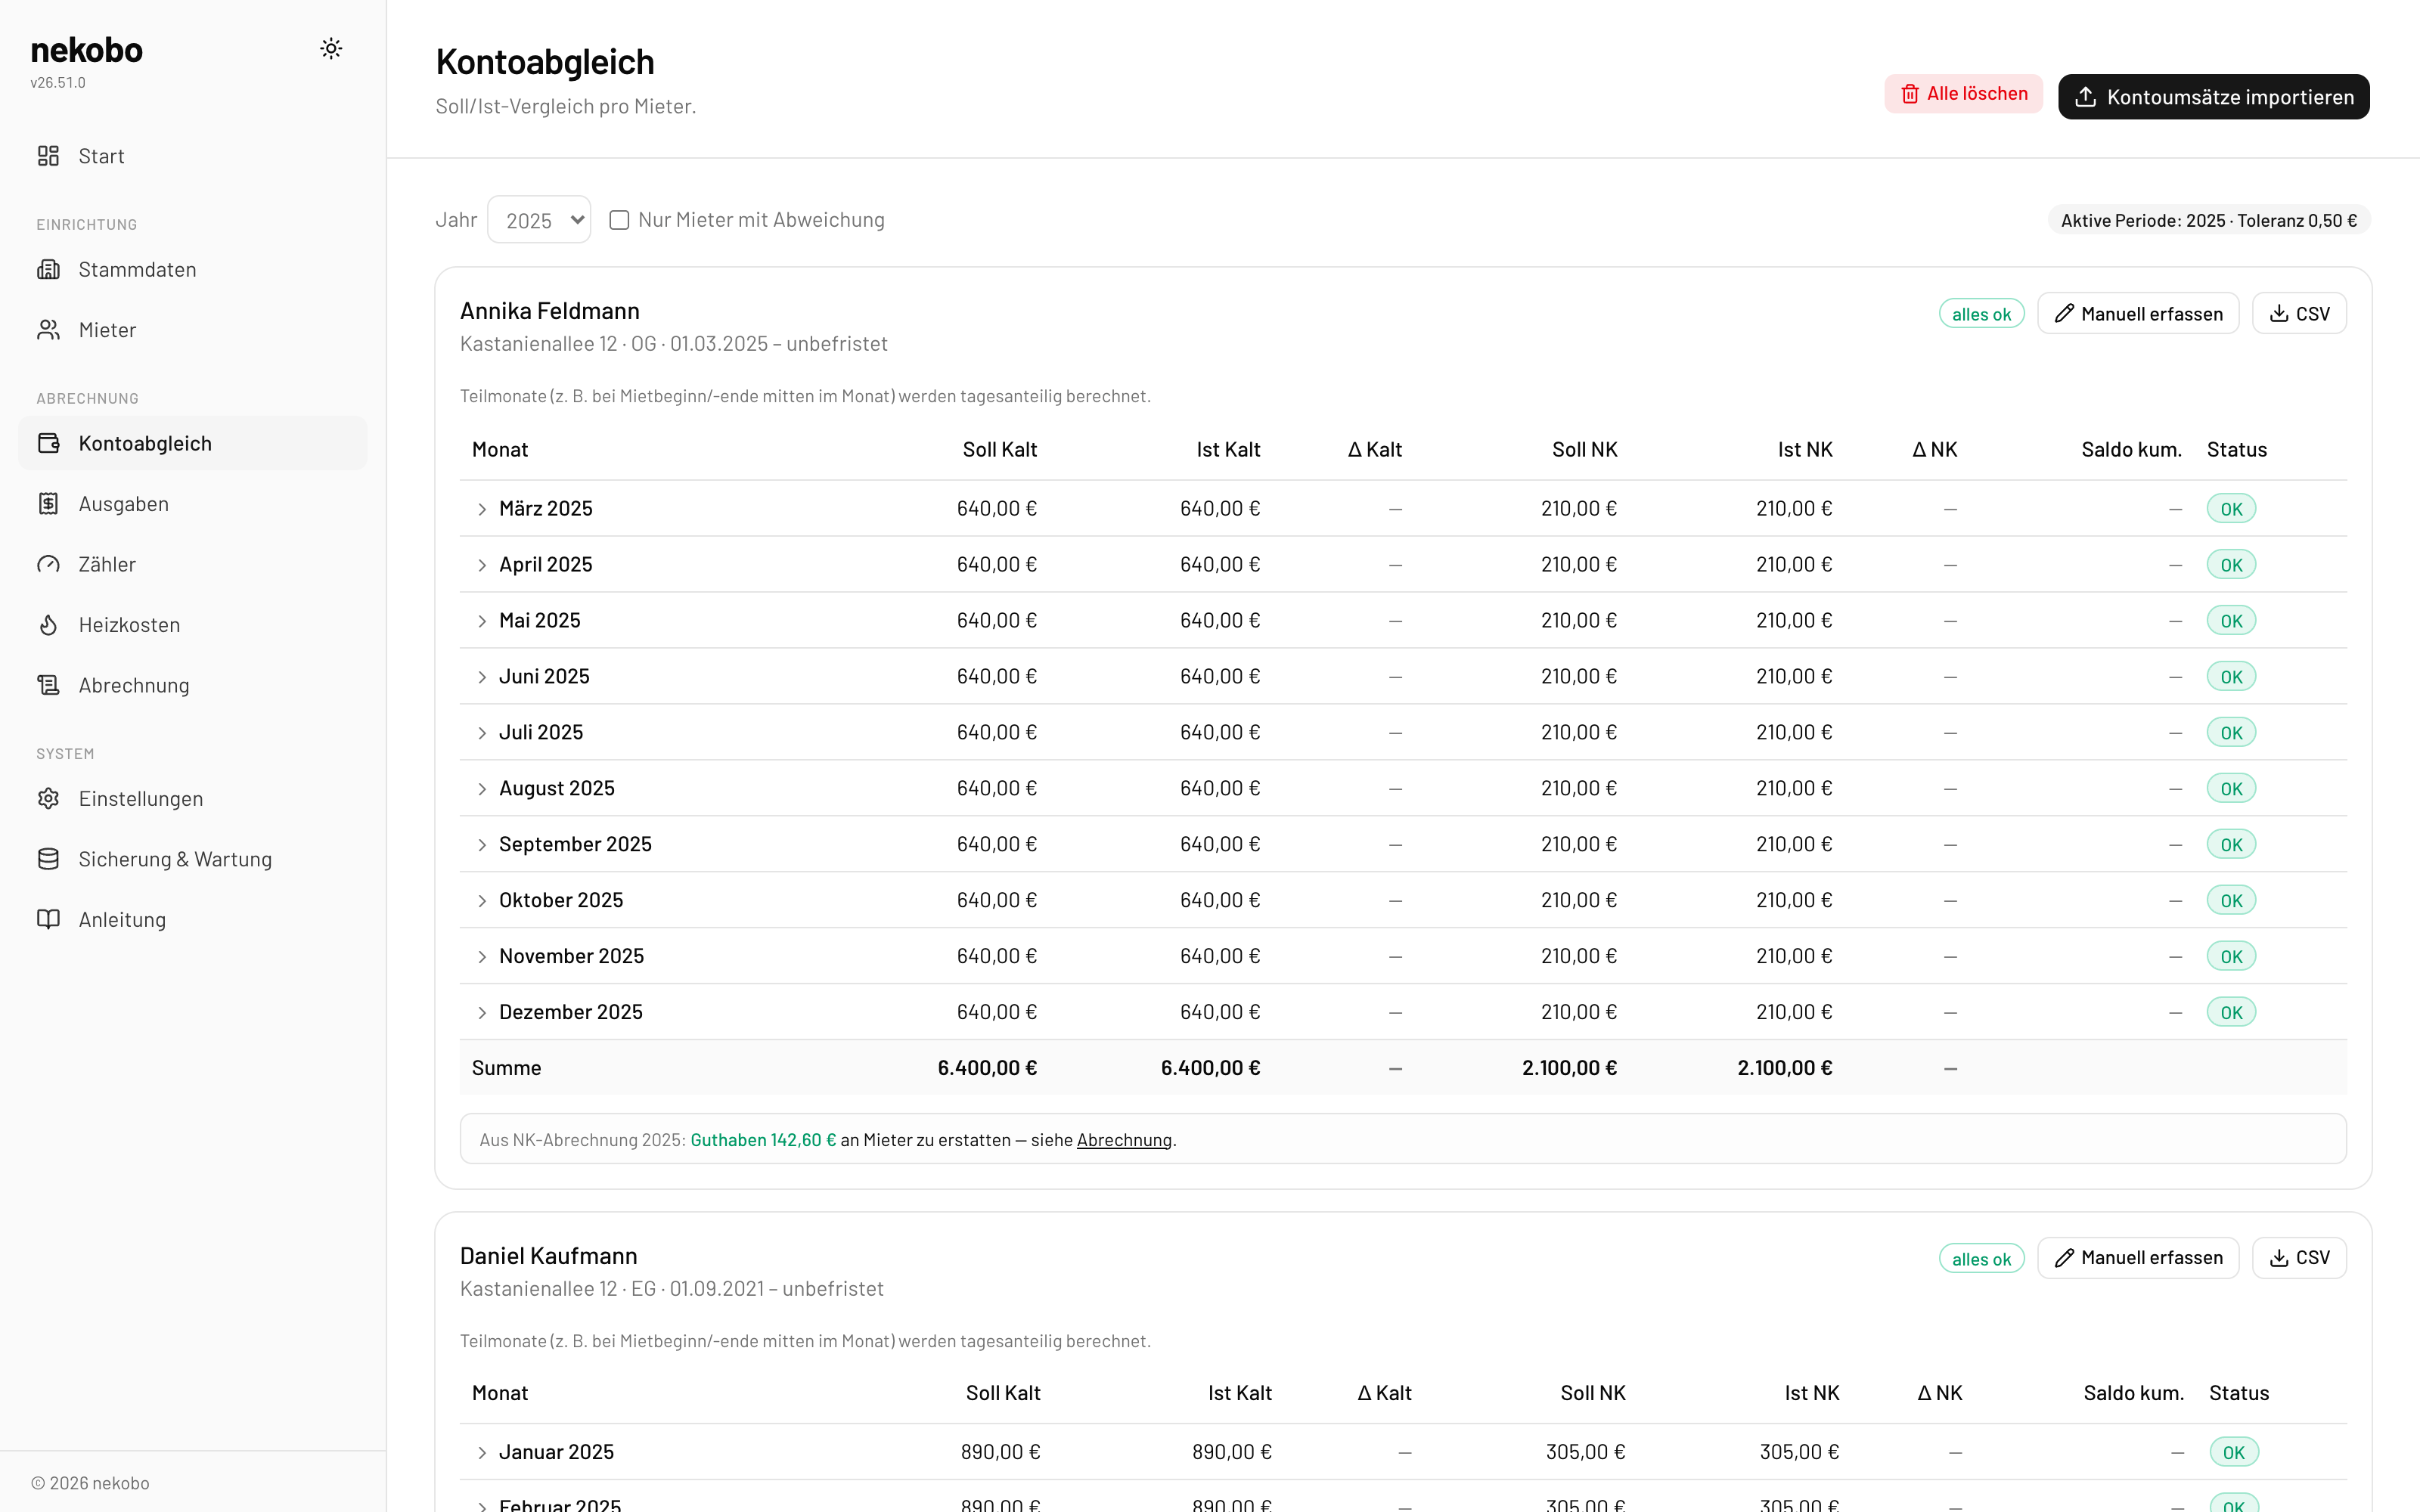Viewport: 2420px width, 1512px height.
Task: Click the 'alles ok' badge for Annika Feldmann
Action: coord(1981,314)
